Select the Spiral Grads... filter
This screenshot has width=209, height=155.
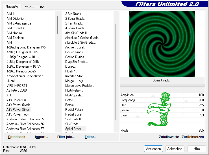tap(75, 129)
